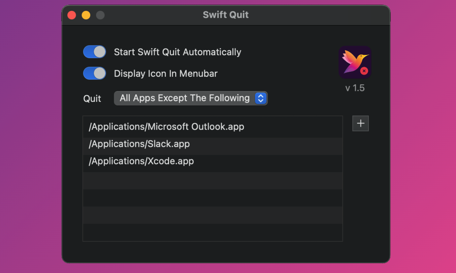Select the /Applications/Xcode.app row

click(141, 161)
